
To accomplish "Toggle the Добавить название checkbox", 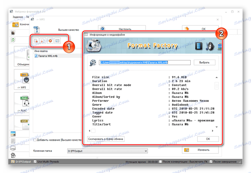I will pyautogui.click(x=35, y=140).
